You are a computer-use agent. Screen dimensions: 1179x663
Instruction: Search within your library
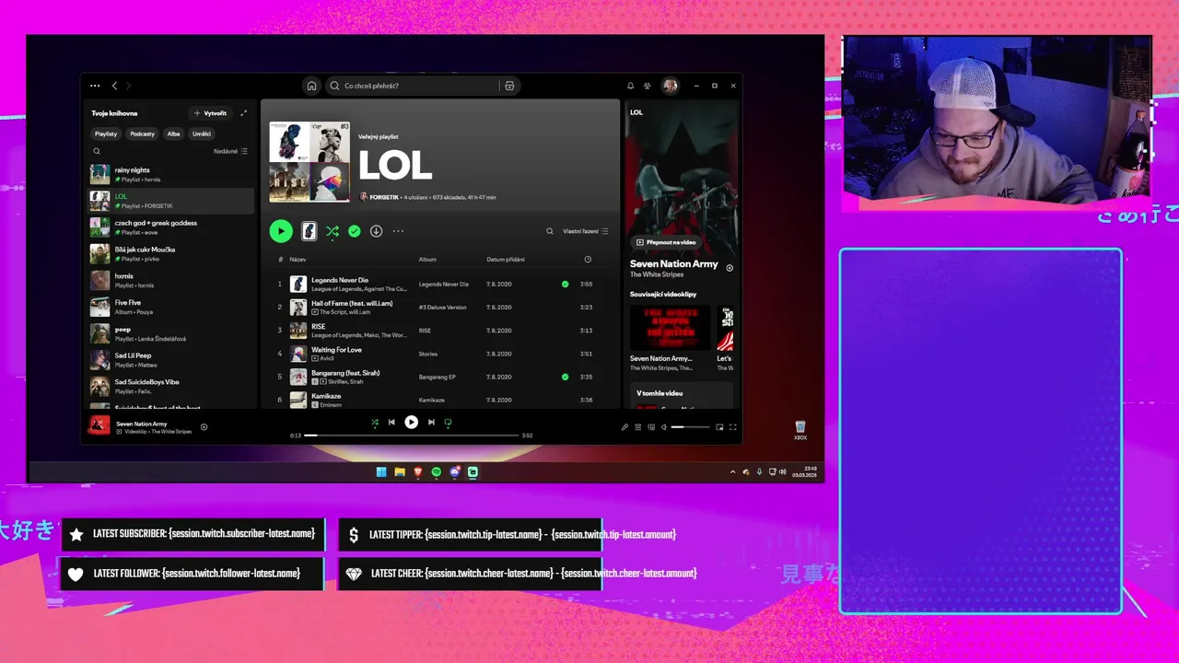96,151
